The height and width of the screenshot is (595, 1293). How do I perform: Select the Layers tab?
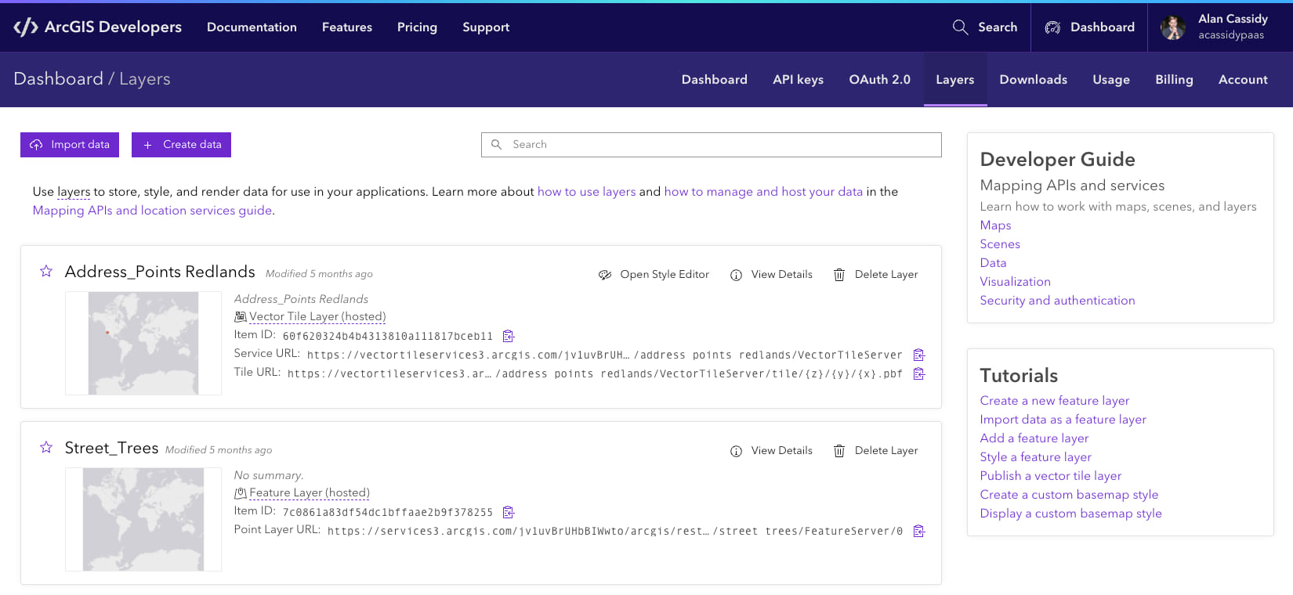pos(955,79)
